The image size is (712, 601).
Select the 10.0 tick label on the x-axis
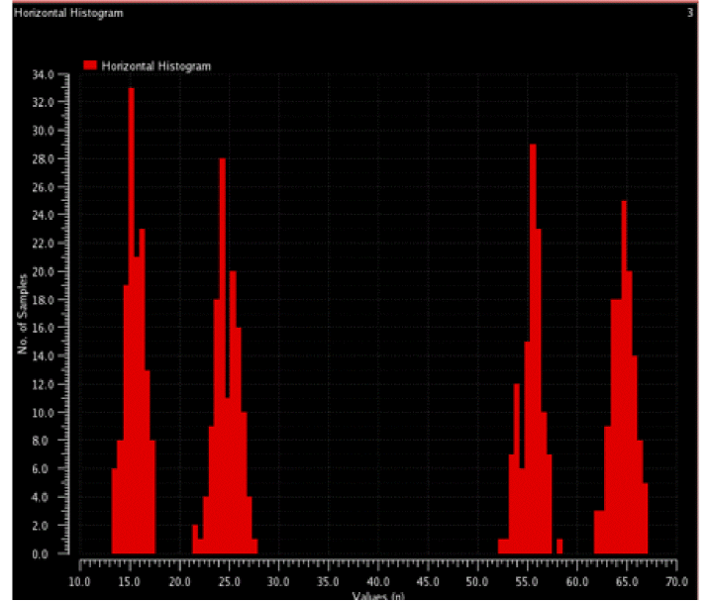[79, 580]
